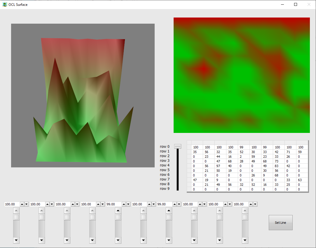
Task: Click the increment arrow of the first 100.00 field
Action: (22, 204)
